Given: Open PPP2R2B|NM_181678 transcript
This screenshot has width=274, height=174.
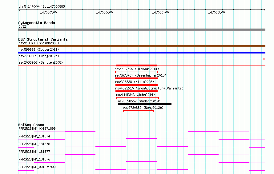Looking at the screenshot, I should click(34, 144).
